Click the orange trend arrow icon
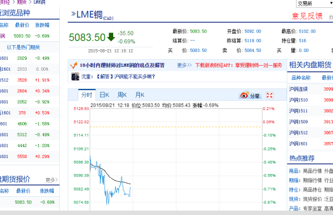The width and height of the screenshot is (333, 215). 73,66
